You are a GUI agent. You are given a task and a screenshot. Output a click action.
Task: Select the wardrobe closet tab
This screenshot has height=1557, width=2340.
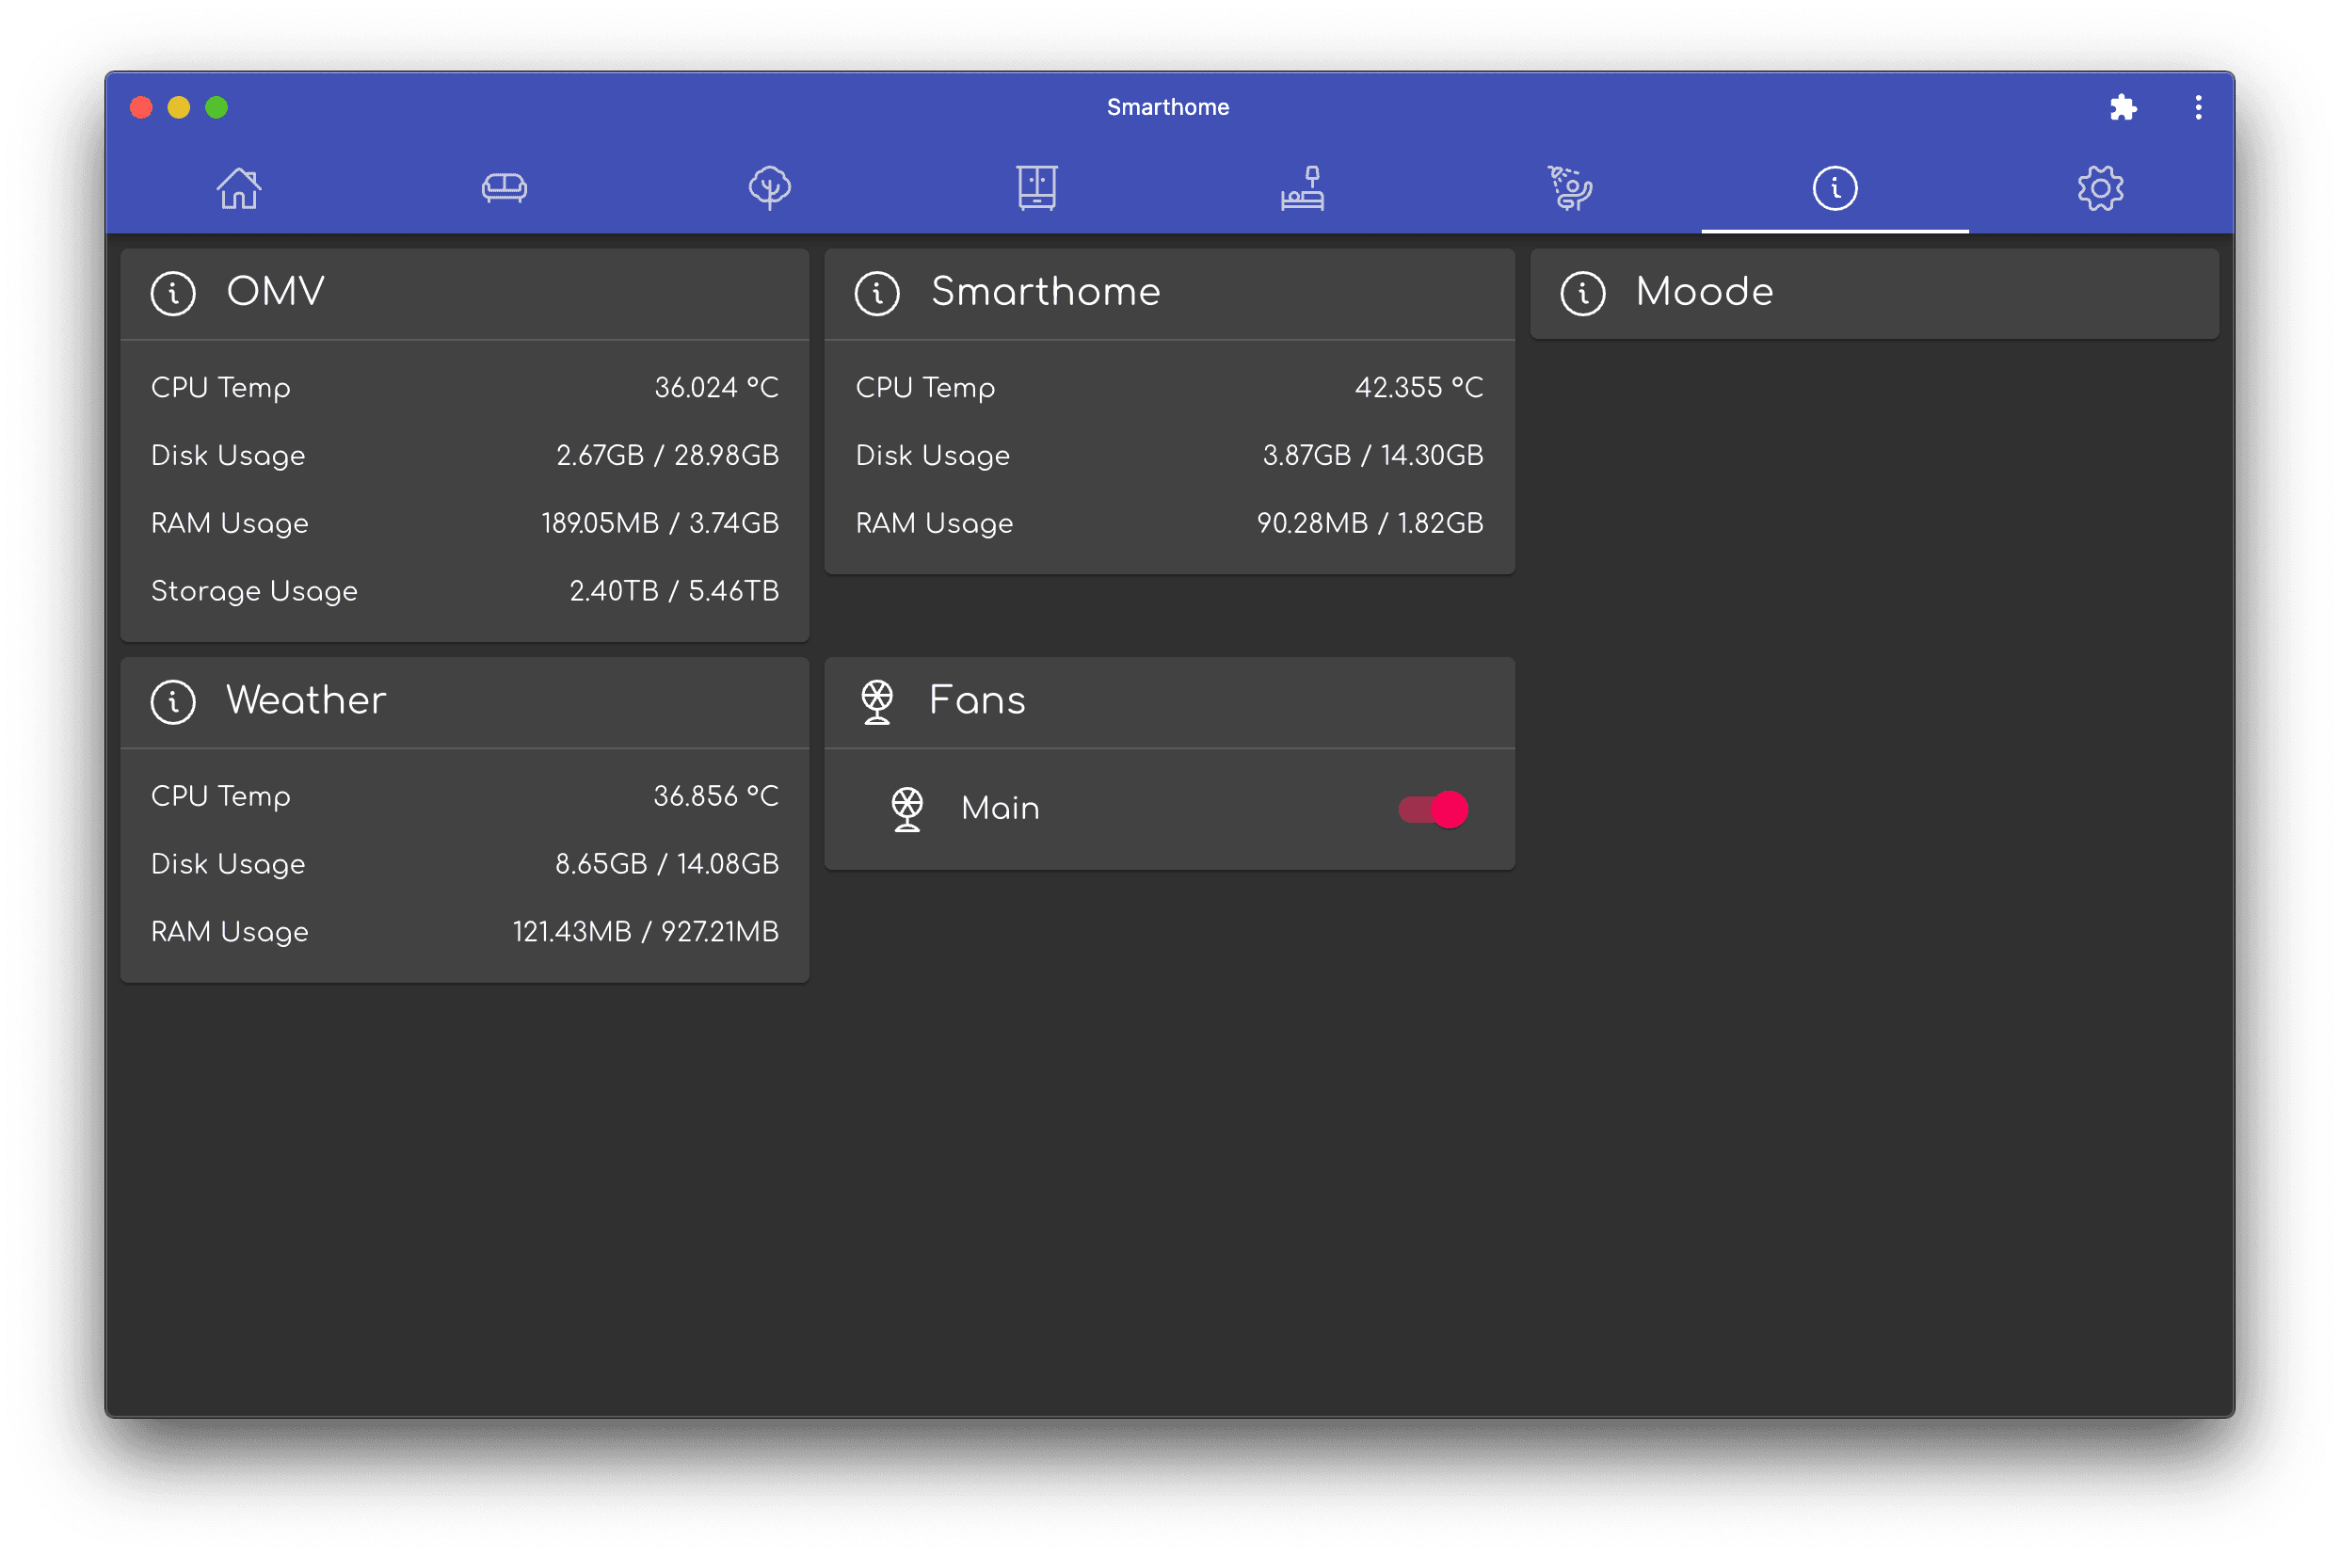(x=1036, y=187)
